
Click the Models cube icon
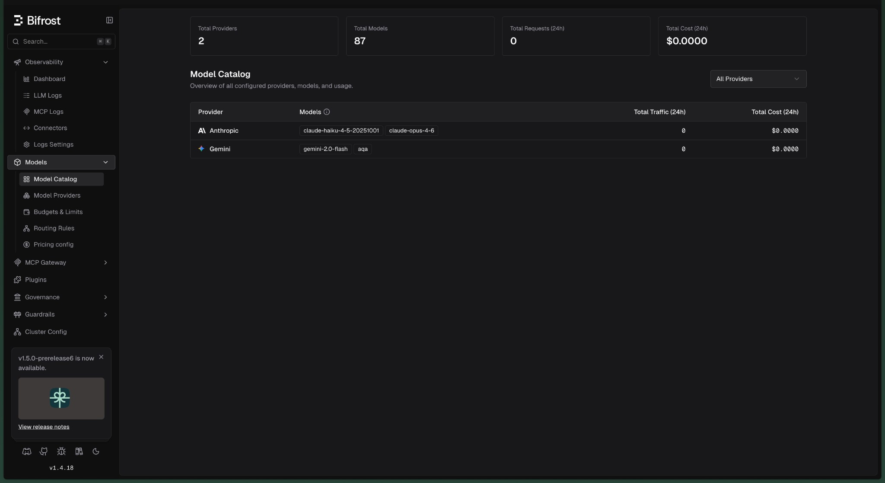click(x=17, y=162)
